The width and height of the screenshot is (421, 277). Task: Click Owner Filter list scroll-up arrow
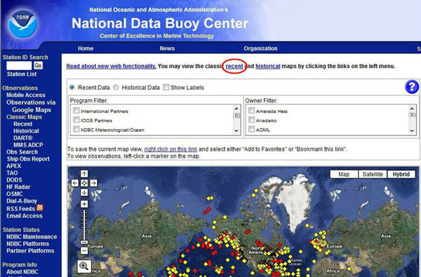point(412,109)
